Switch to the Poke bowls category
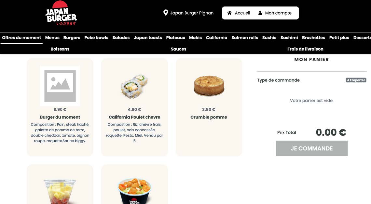371x204 pixels. point(96,38)
